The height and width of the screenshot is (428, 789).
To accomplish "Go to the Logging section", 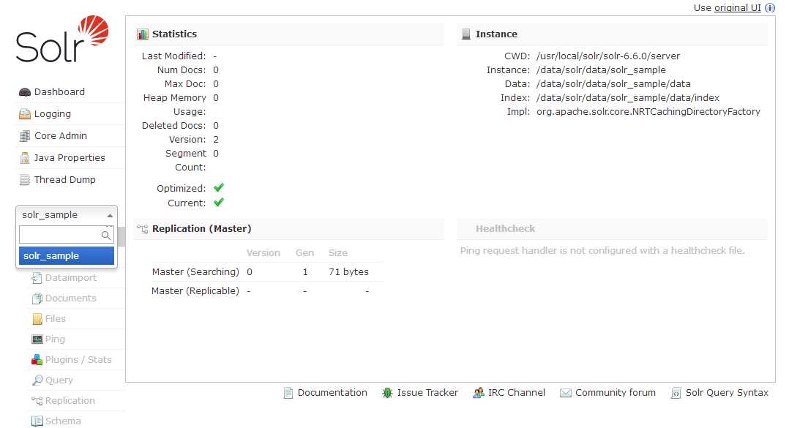I will [x=53, y=114].
